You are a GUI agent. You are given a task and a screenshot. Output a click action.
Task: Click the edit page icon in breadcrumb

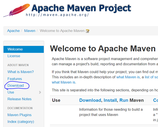(88, 31)
